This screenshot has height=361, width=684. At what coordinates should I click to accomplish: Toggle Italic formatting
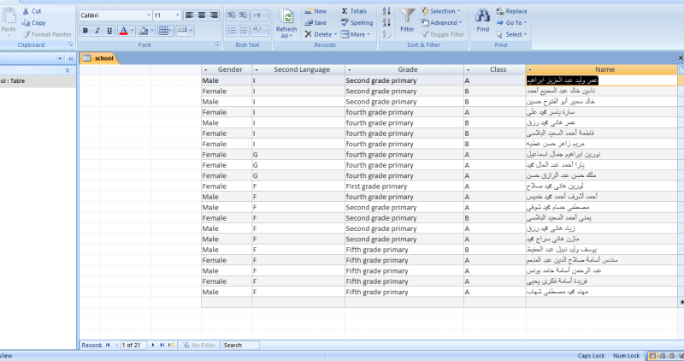(97, 31)
